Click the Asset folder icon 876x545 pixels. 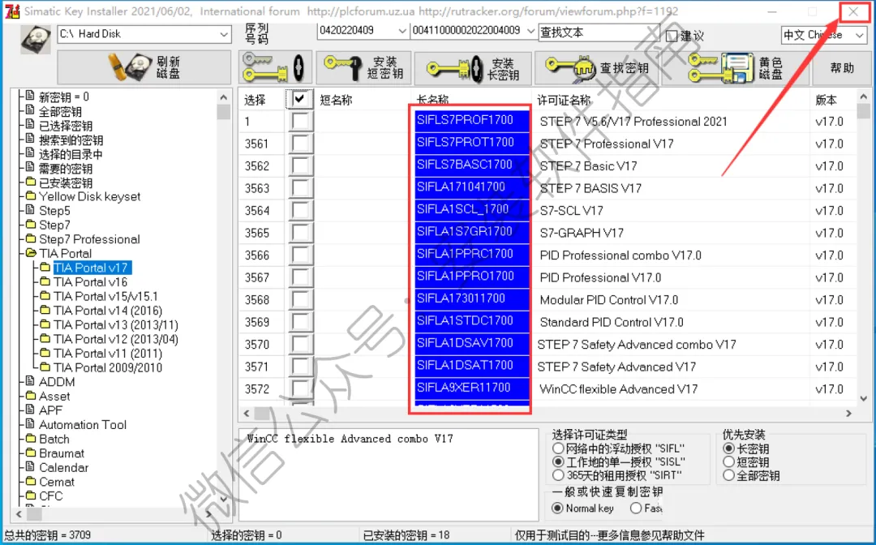coord(31,396)
